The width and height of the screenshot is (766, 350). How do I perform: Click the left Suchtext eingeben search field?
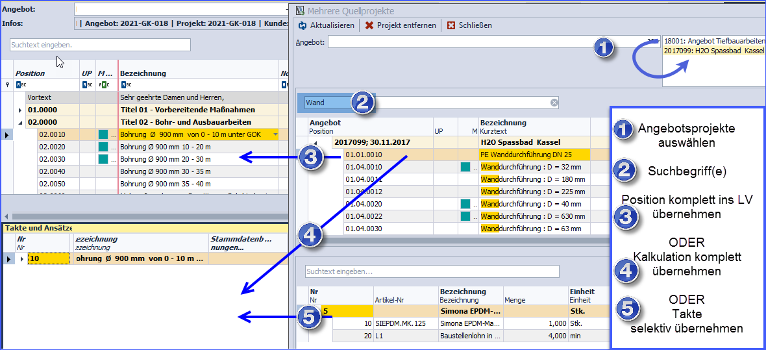[100, 45]
